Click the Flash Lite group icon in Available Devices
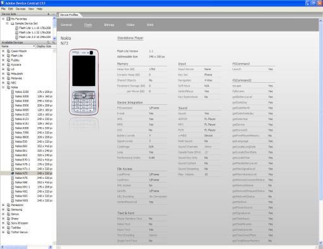Screen dimensions: 323x249 tap(8, 56)
